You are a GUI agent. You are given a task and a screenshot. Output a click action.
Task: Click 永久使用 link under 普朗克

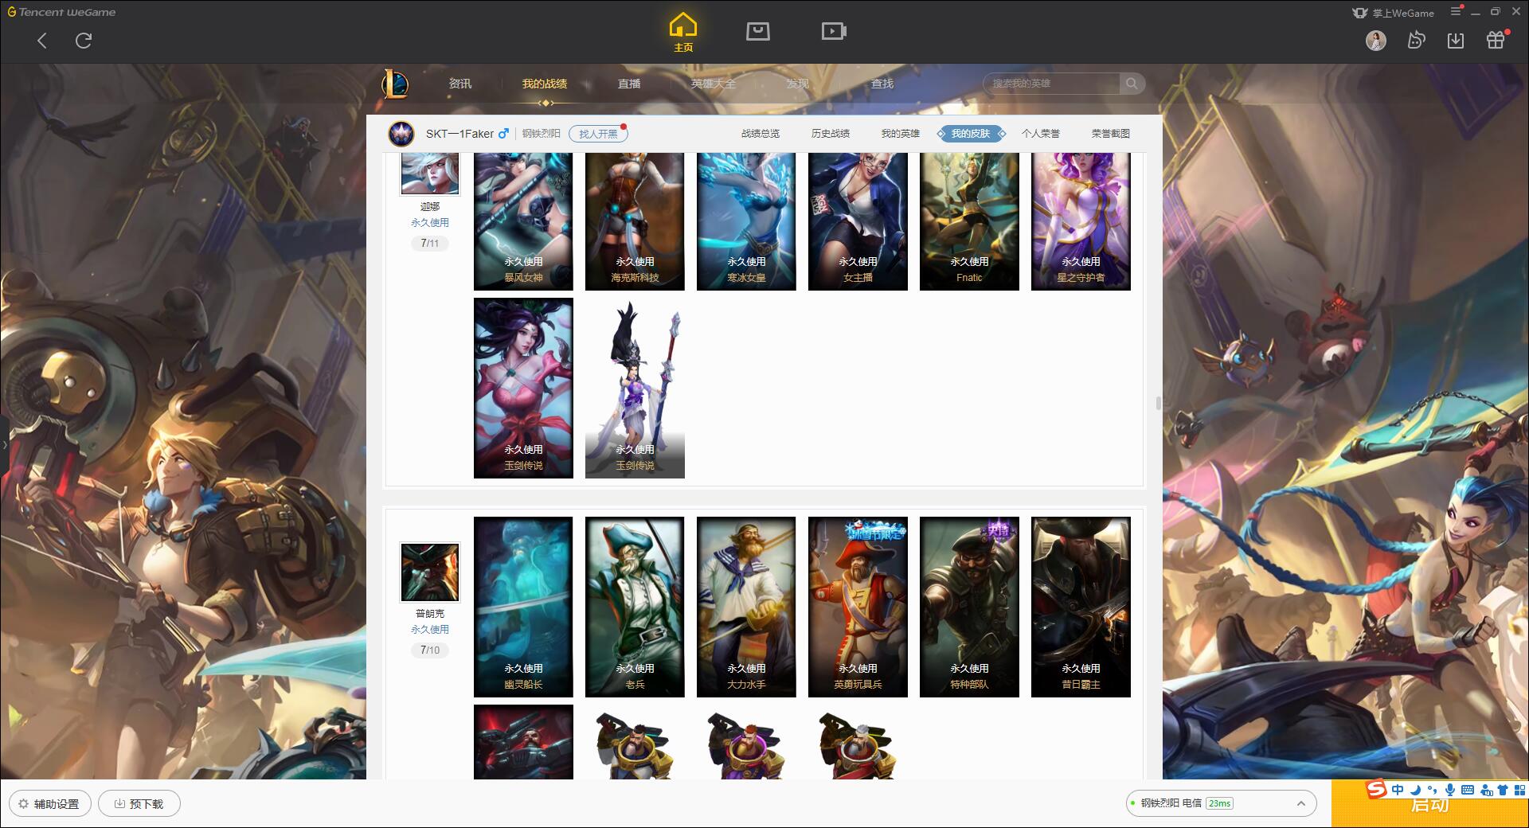(430, 630)
